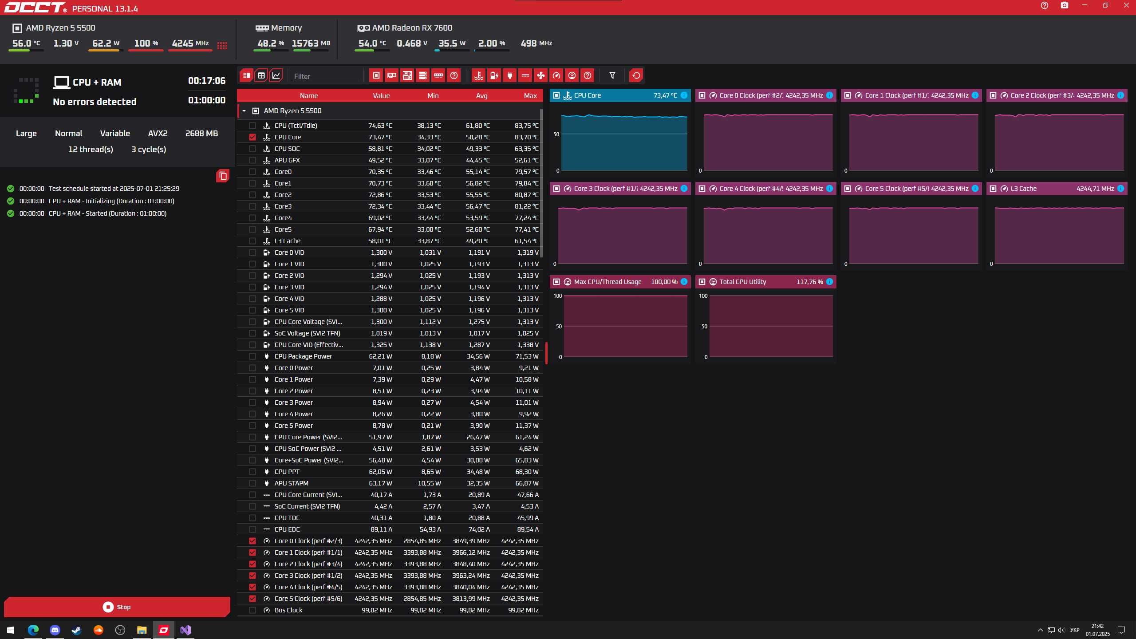Enable the CPU (Tctl/Tdie) checkbox

coord(252,126)
